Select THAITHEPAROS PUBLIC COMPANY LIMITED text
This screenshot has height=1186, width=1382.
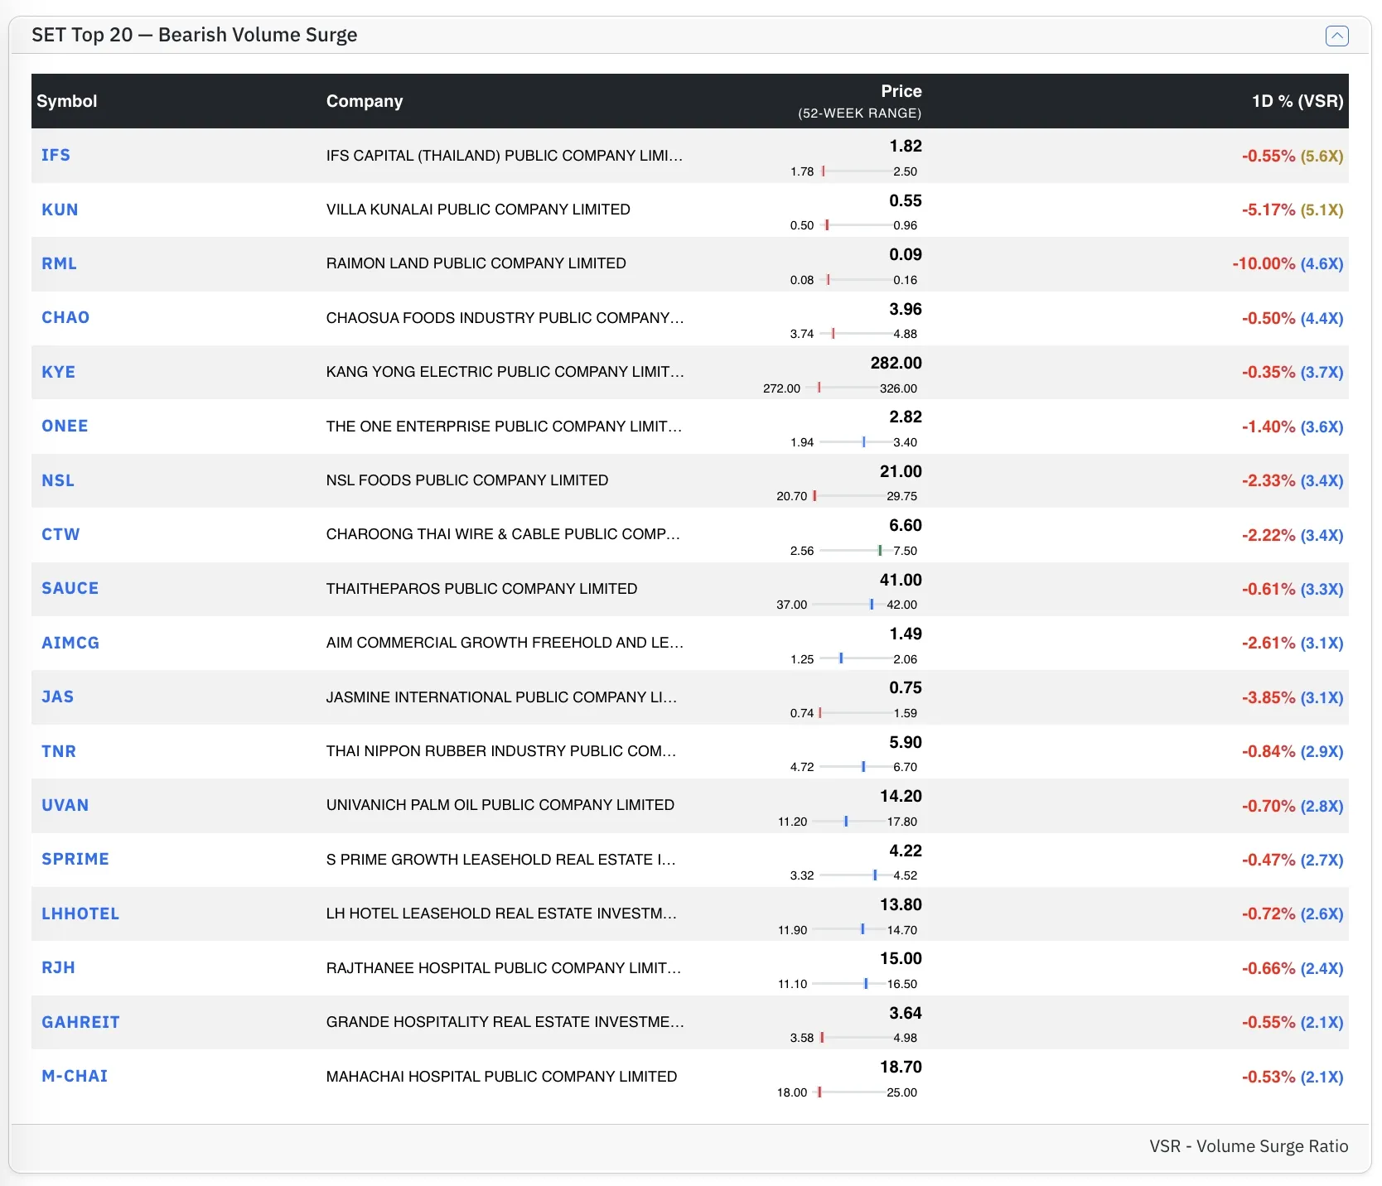[481, 588]
